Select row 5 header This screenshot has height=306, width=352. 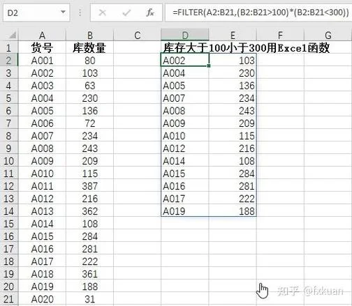[x=8, y=98]
